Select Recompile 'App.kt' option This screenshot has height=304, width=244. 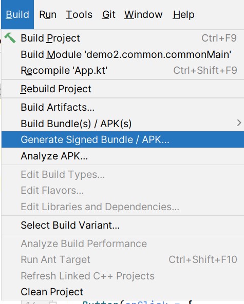click(x=123, y=70)
